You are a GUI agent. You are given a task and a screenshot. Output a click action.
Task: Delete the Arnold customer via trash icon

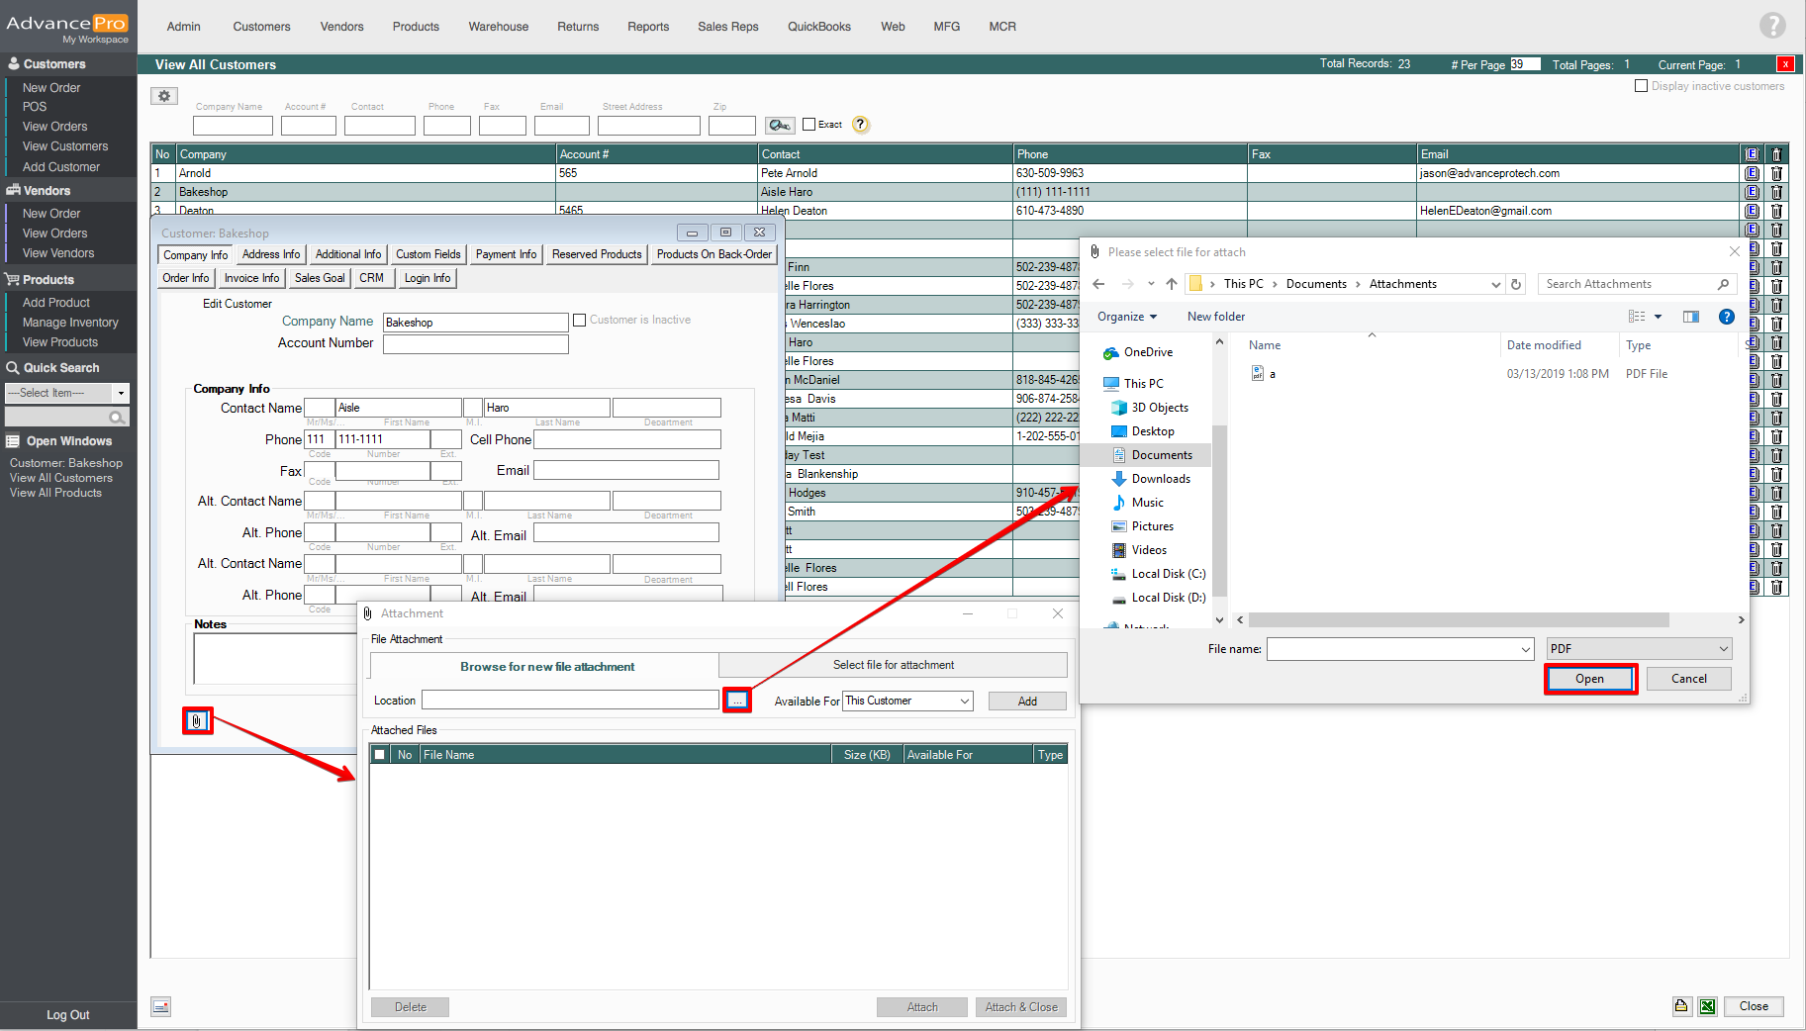1776,173
